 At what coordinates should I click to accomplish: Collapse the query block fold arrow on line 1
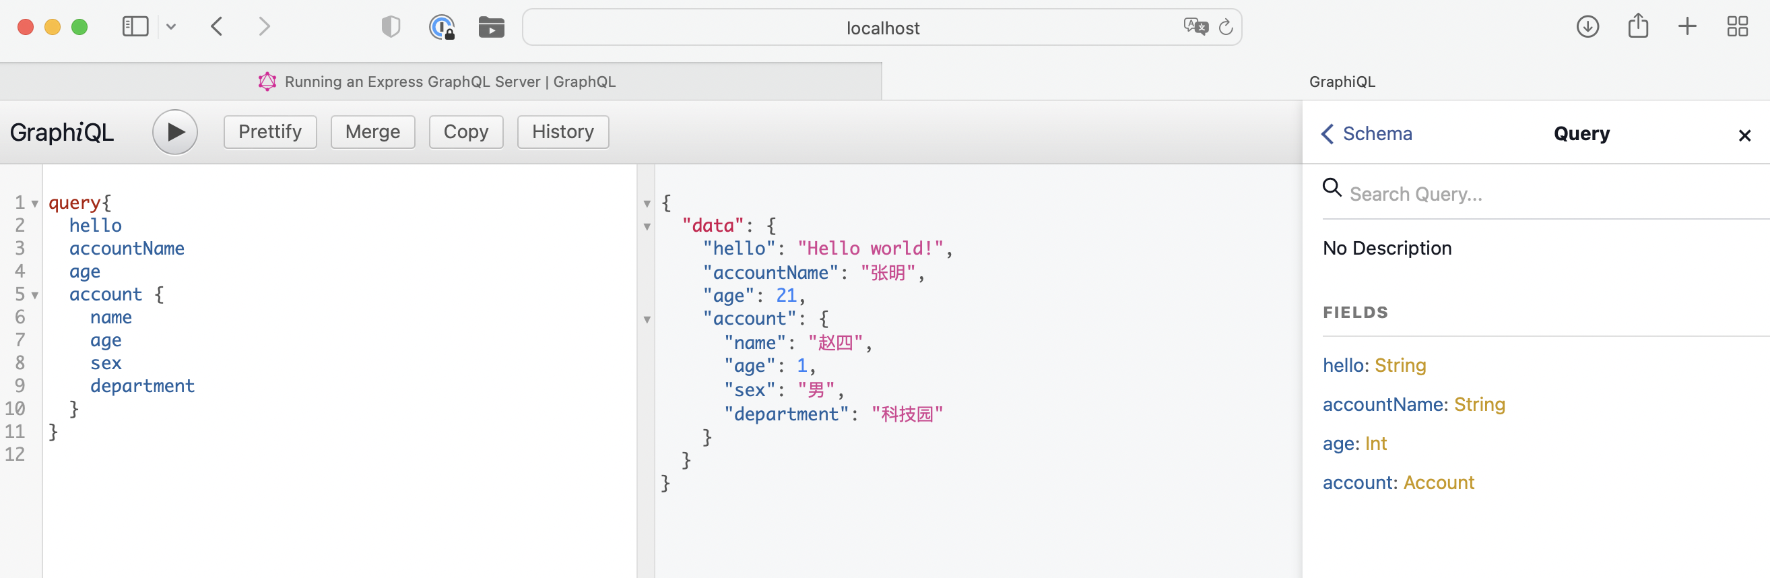(34, 203)
